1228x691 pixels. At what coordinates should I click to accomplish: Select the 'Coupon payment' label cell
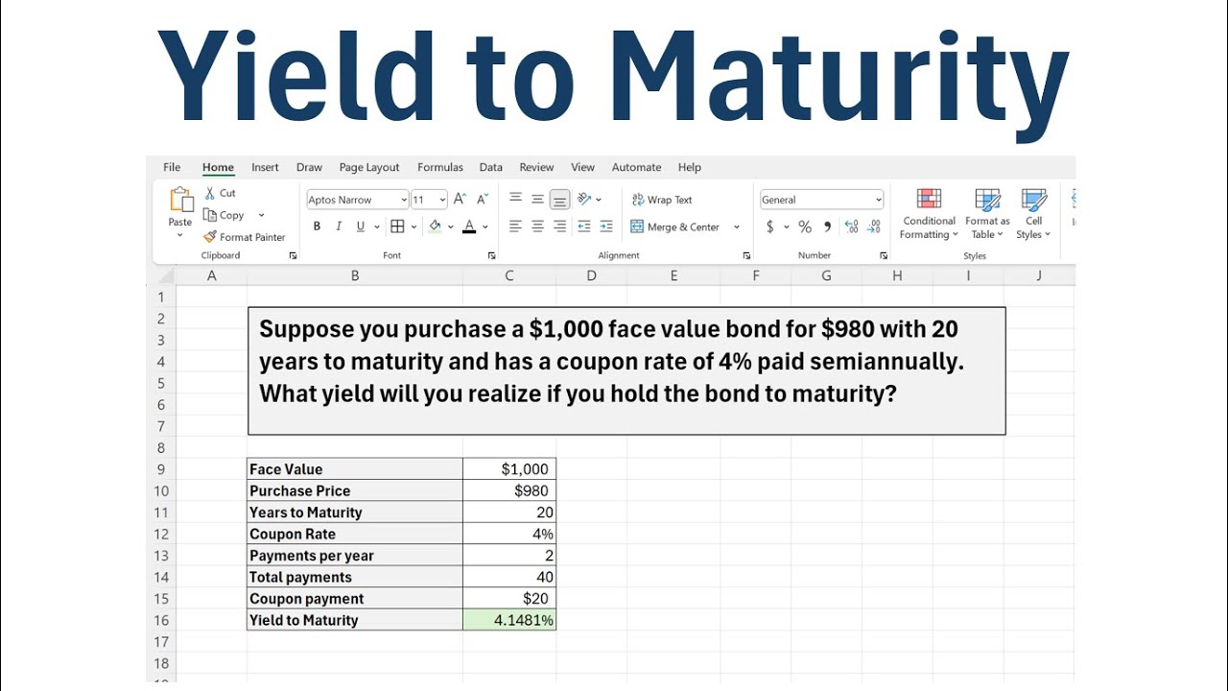(x=355, y=599)
